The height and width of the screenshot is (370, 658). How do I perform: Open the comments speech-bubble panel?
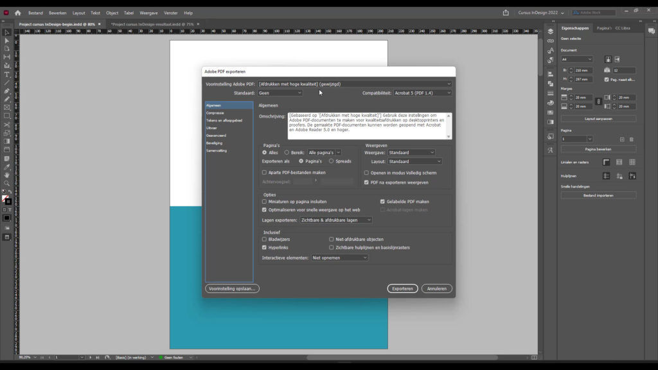pos(652,31)
